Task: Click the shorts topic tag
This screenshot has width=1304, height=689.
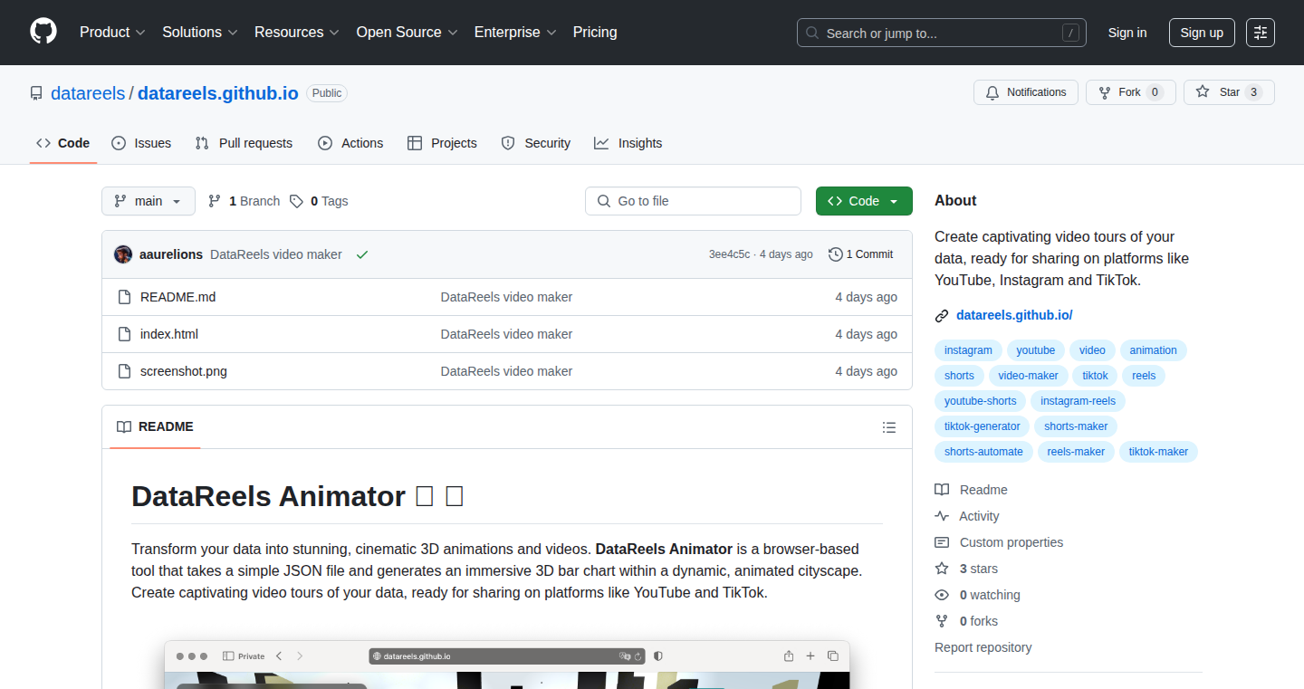Action: (x=959, y=376)
